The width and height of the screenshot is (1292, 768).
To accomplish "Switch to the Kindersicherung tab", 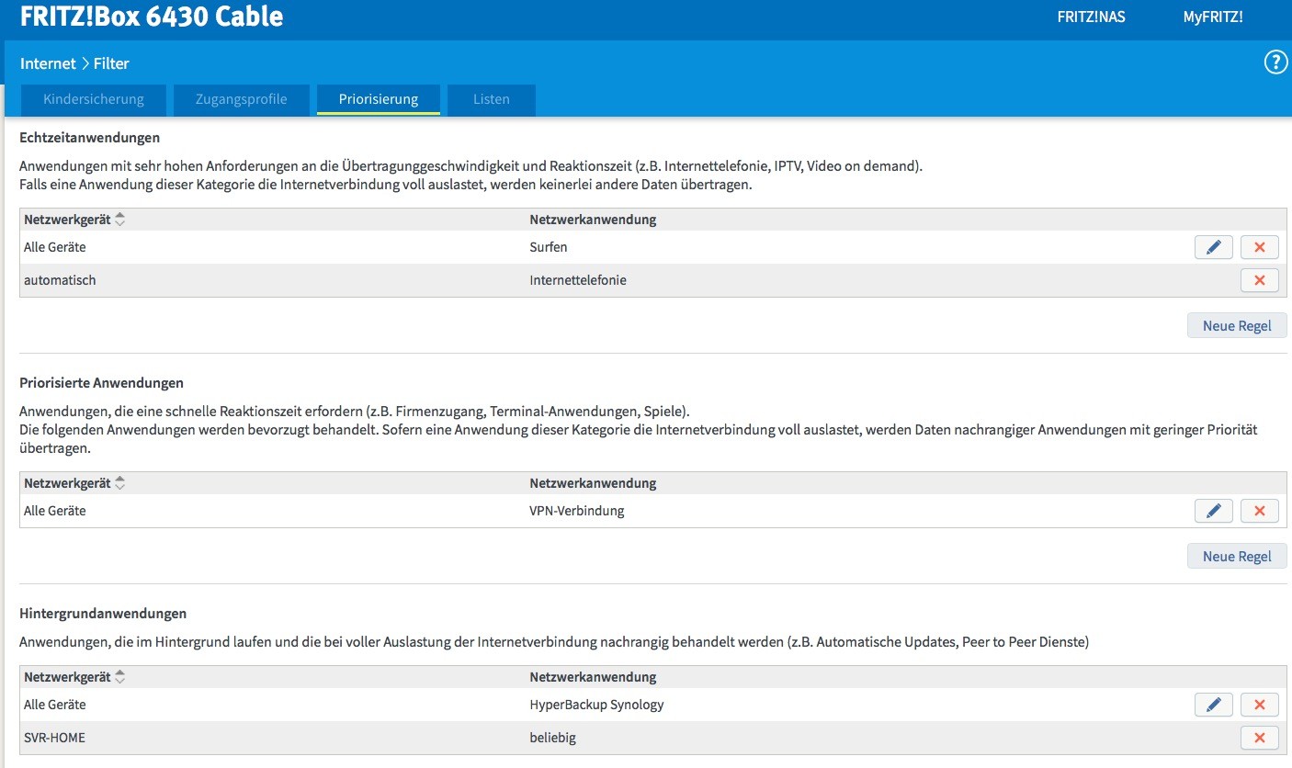I will 94,99.
